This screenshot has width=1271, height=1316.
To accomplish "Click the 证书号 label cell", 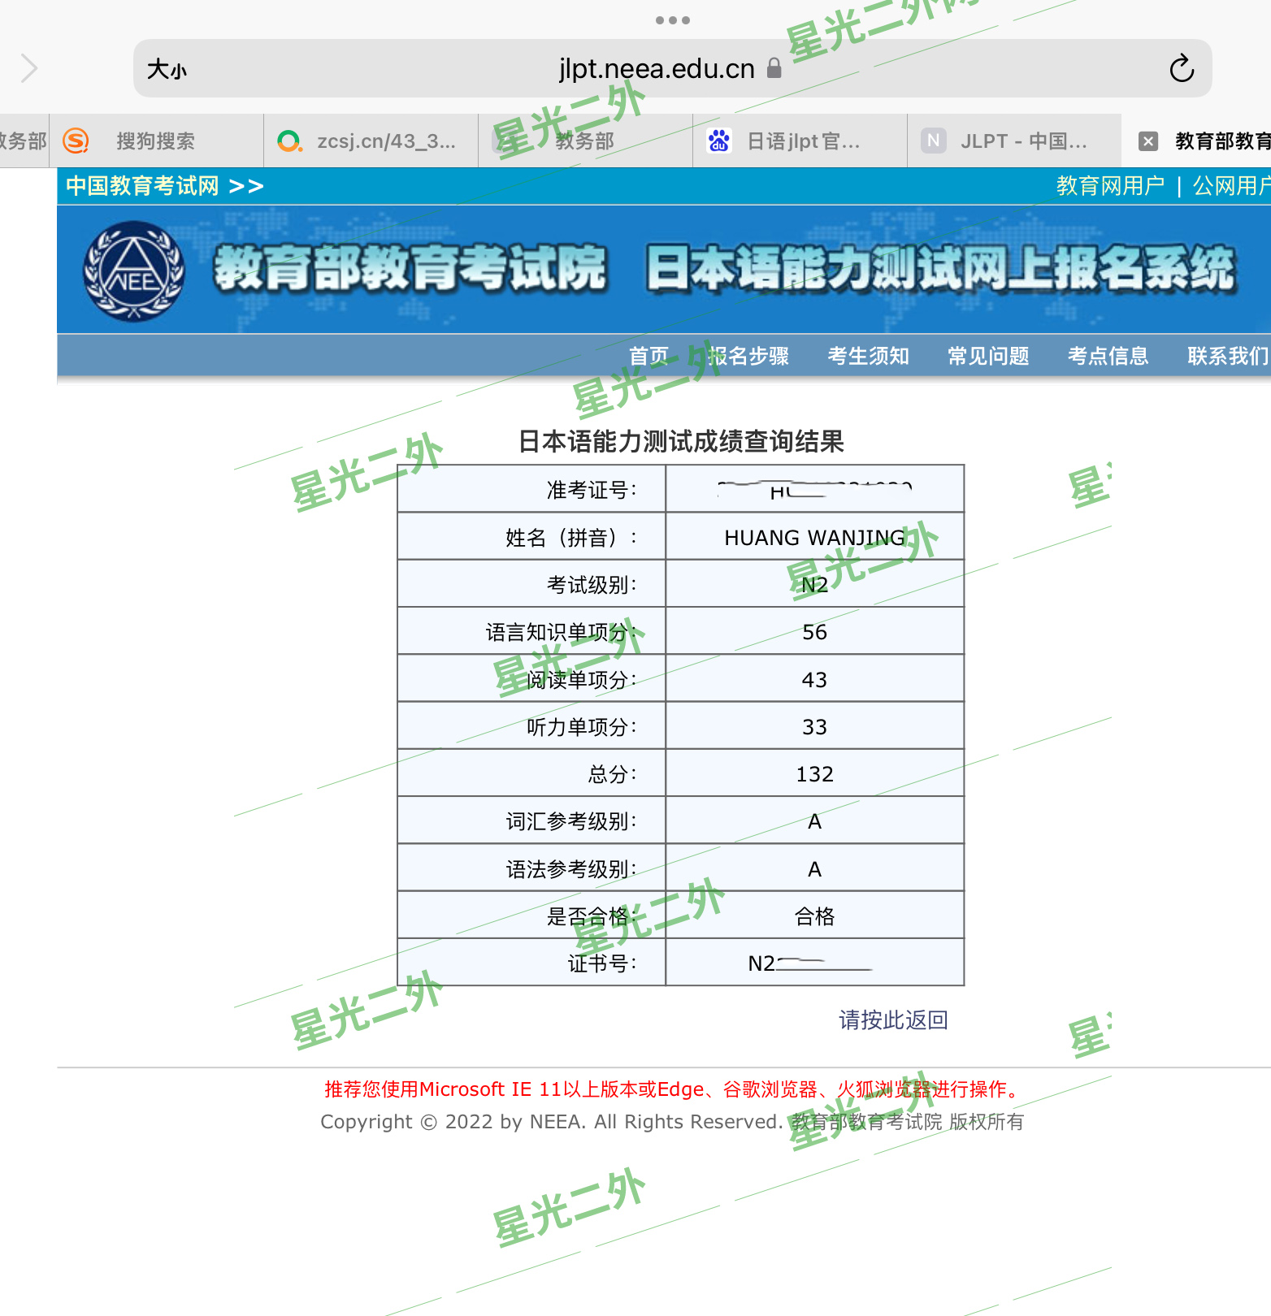I will click(x=531, y=963).
